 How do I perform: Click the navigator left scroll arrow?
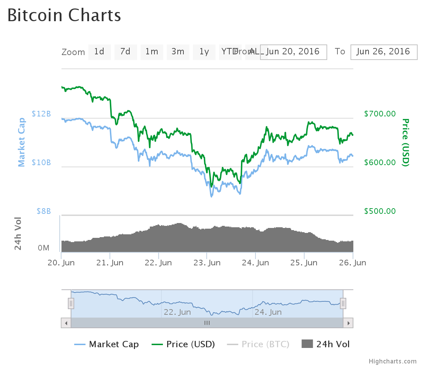[x=66, y=323]
